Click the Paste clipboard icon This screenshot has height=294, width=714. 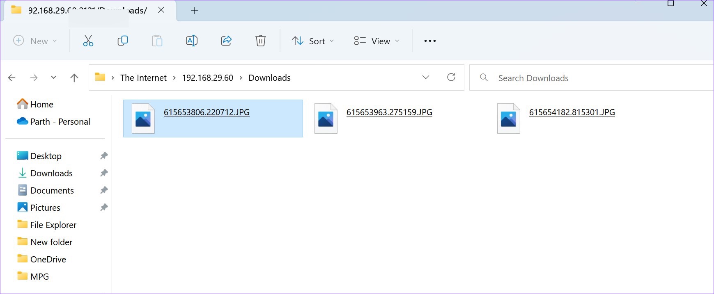(x=157, y=41)
